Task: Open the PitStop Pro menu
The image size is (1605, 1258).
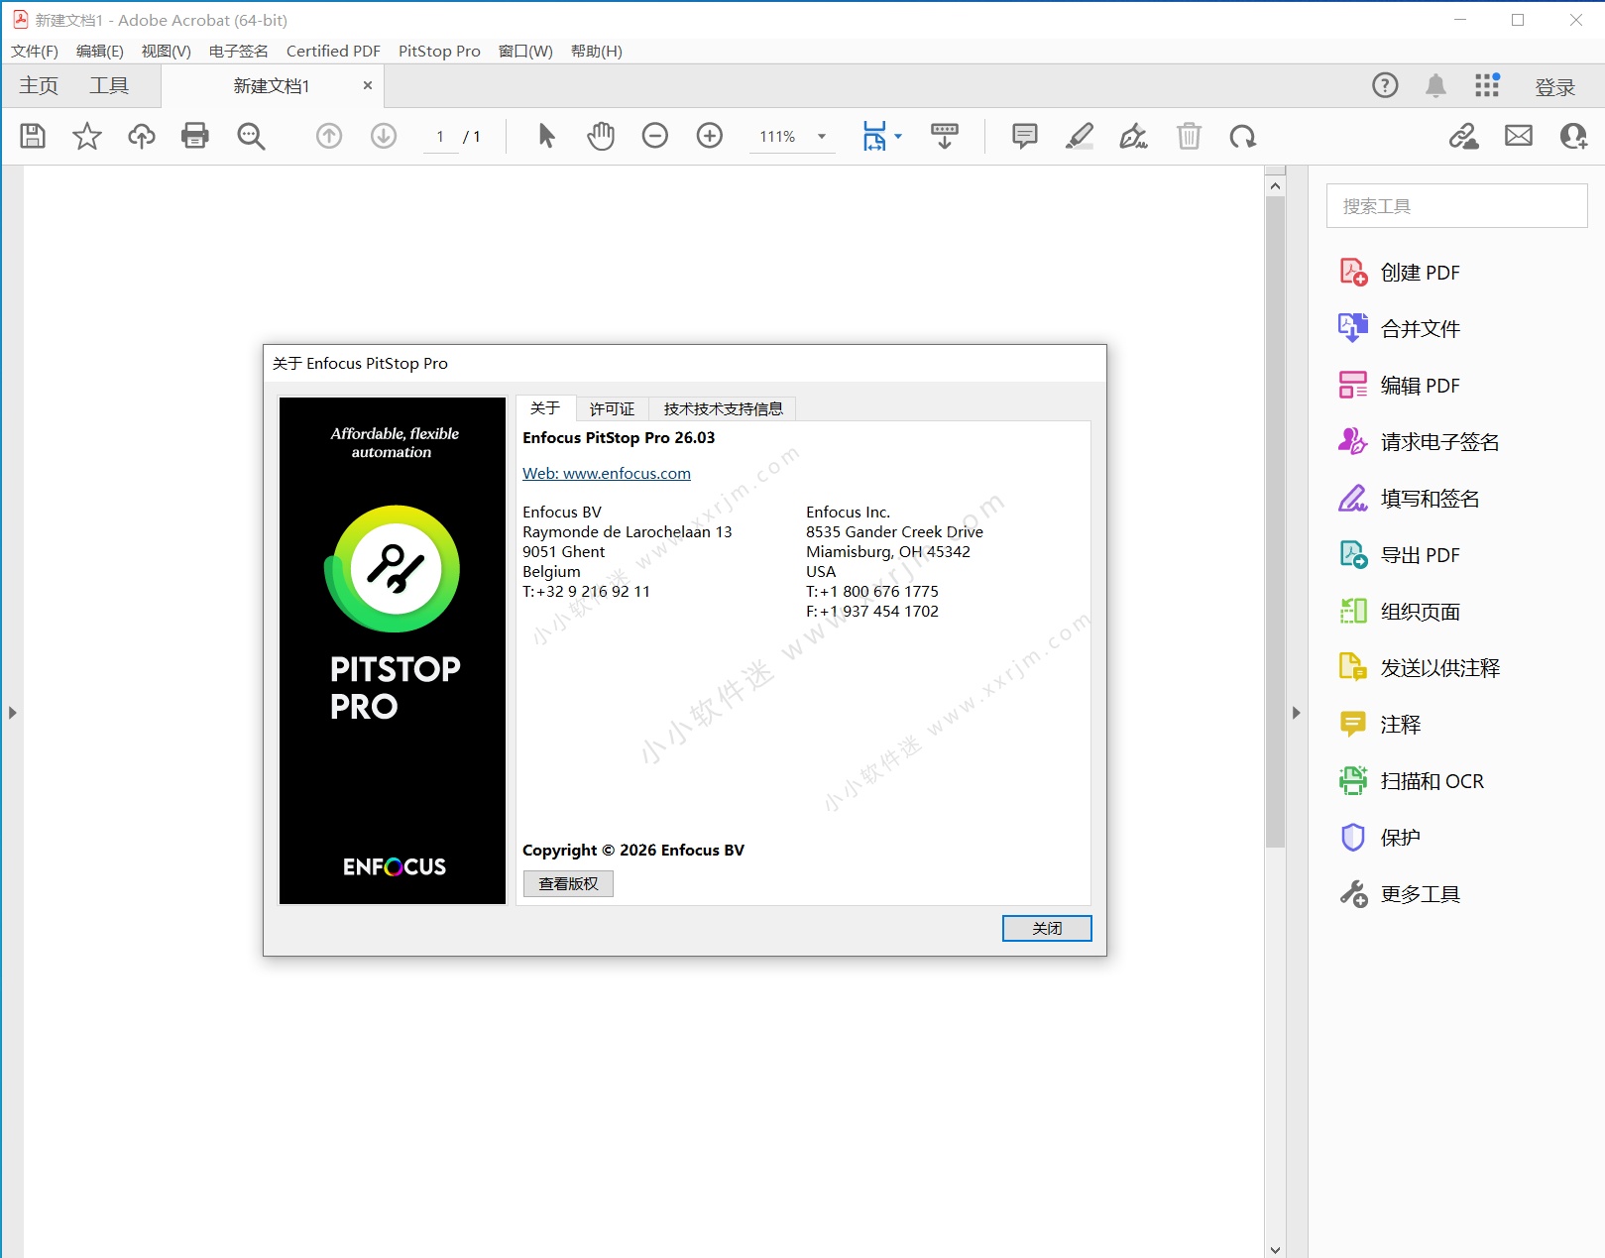Action: tap(438, 51)
